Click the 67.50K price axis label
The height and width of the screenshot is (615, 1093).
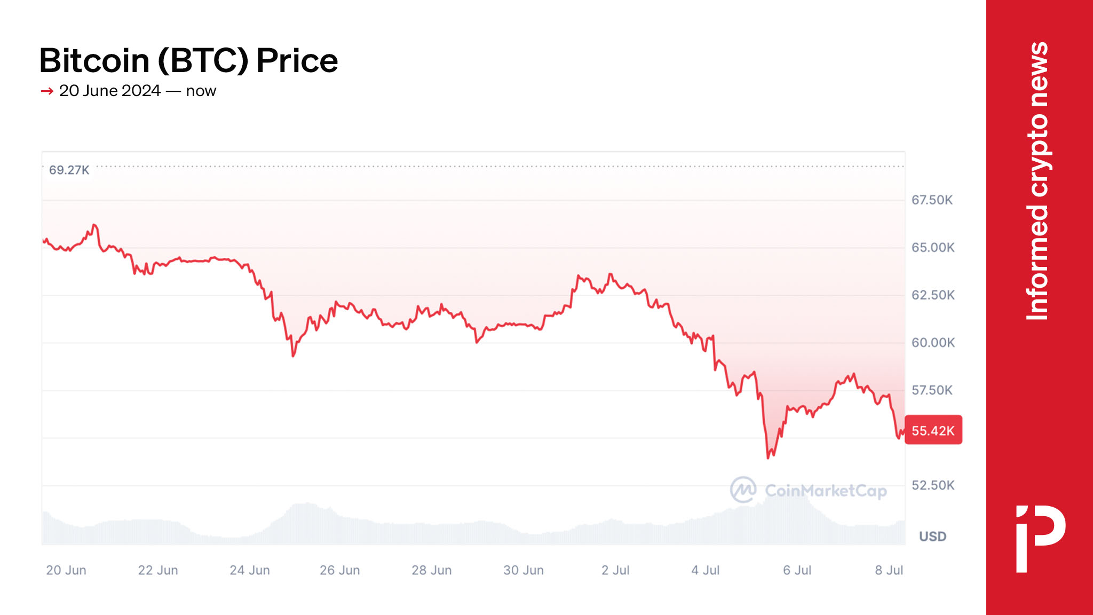click(x=932, y=200)
